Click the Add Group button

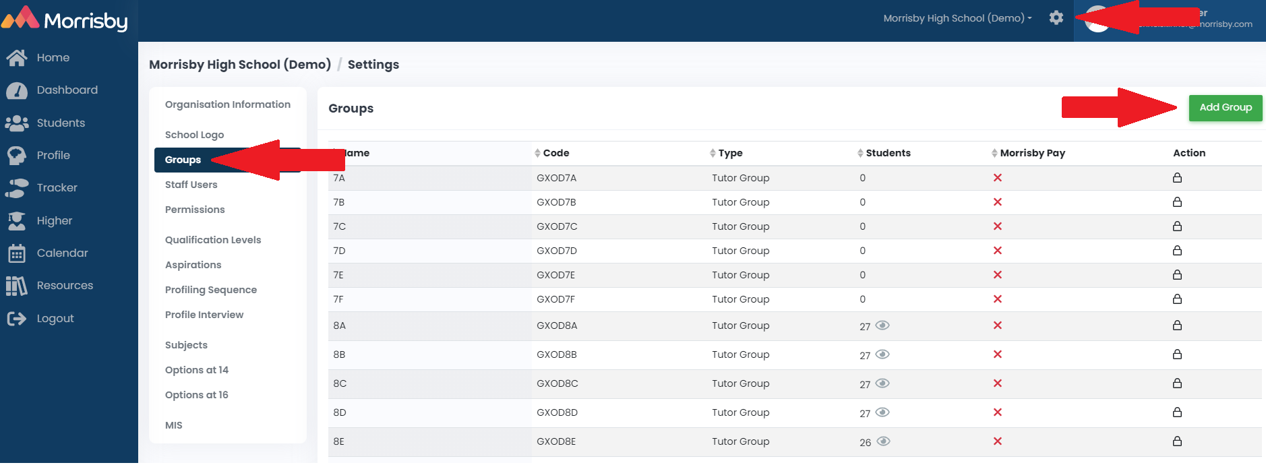[x=1226, y=108]
